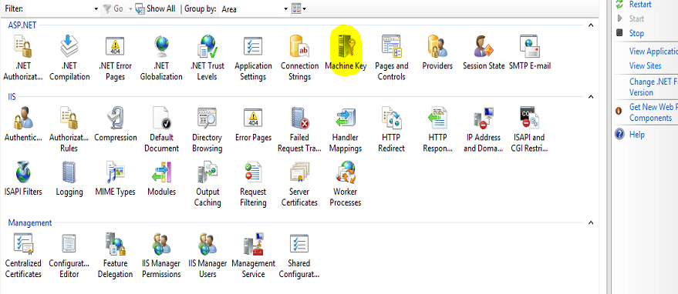Open the Filter dropdown arrow
Screen dimensions: 678x294
click(96, 8)
